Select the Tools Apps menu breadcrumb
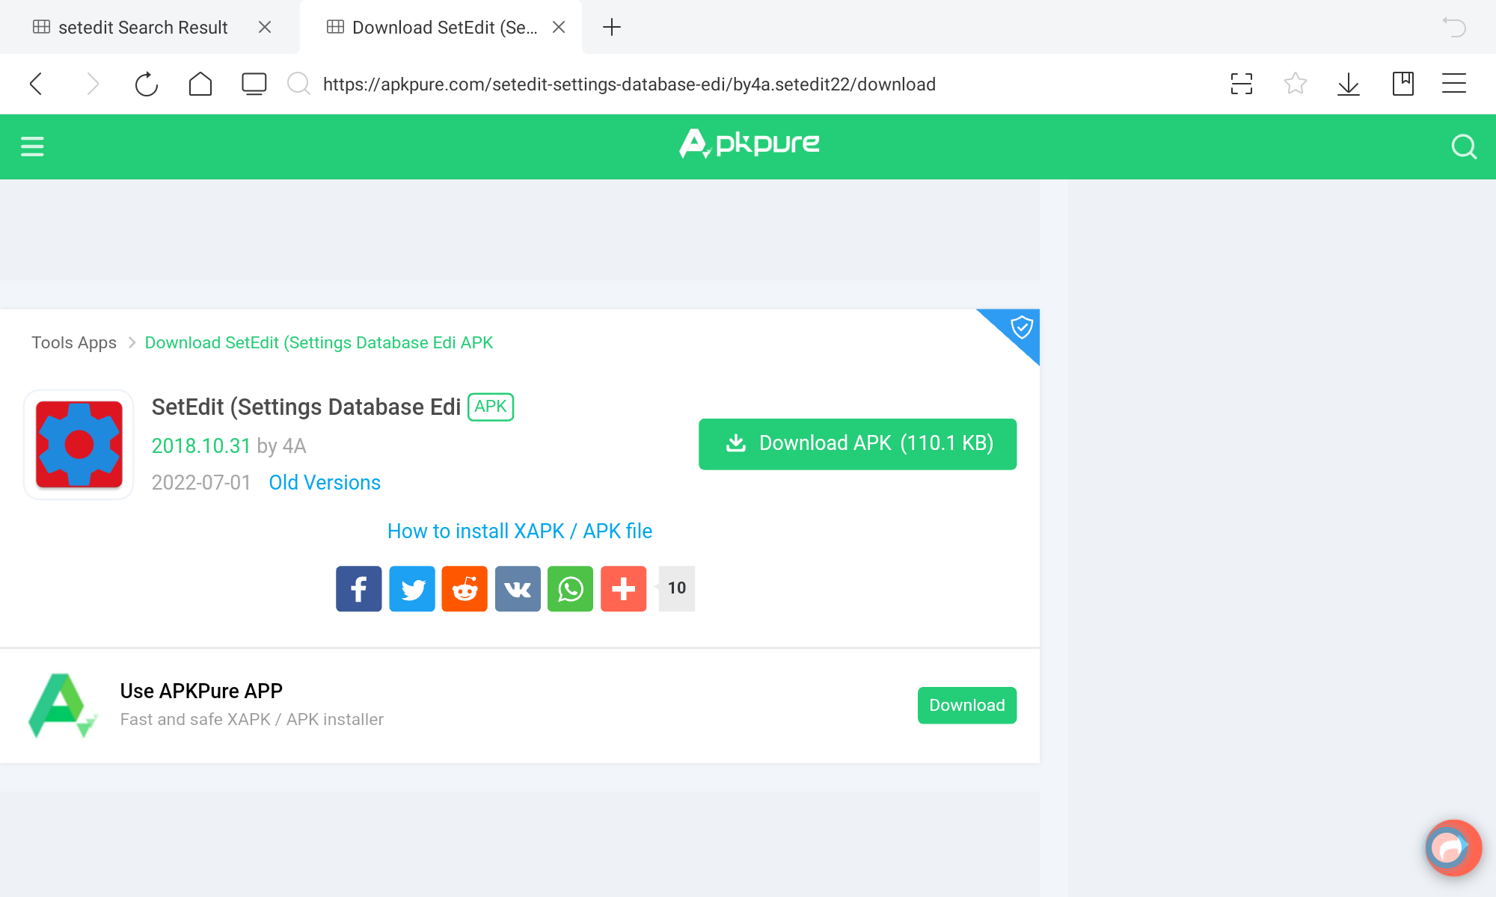 click(73, 342)
